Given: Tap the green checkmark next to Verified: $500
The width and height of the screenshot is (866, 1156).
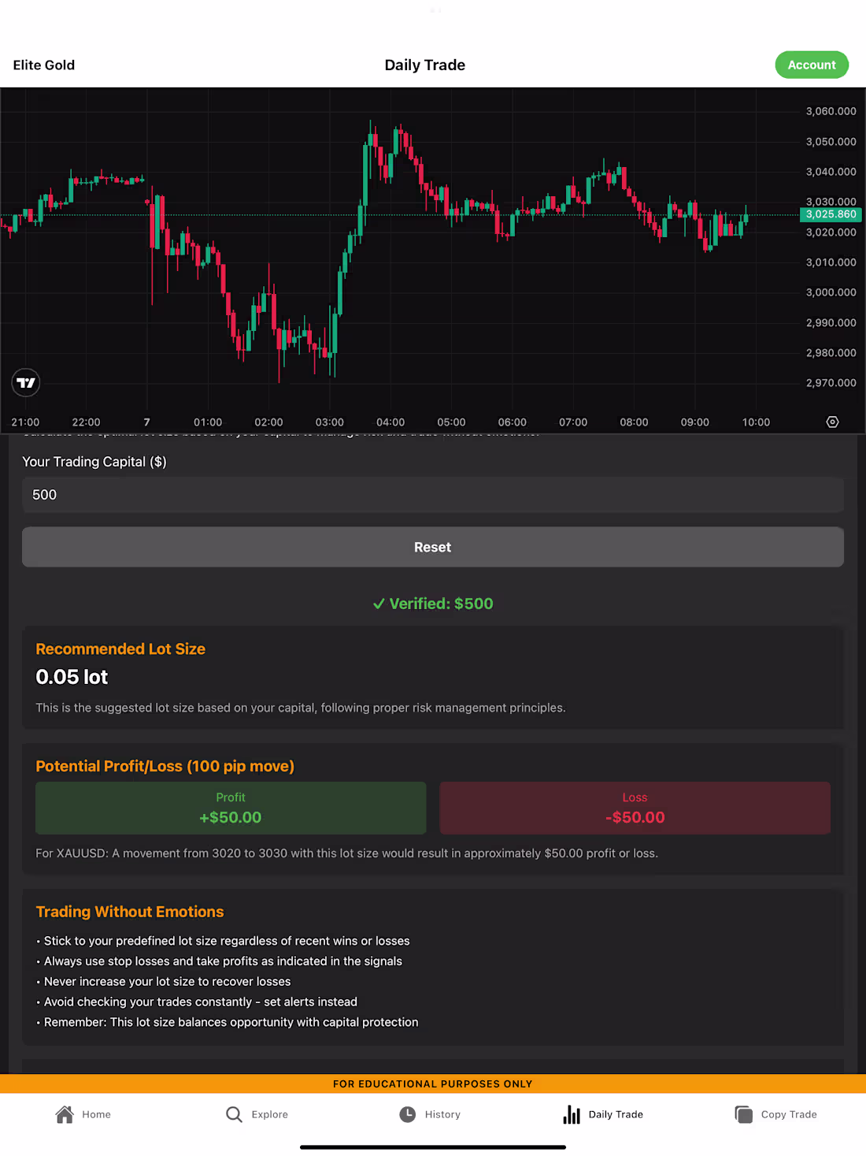Looking at the screenshot, I should (x=379, y=604).
